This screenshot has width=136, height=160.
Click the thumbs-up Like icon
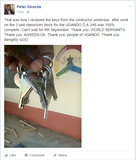coord(6,155)
